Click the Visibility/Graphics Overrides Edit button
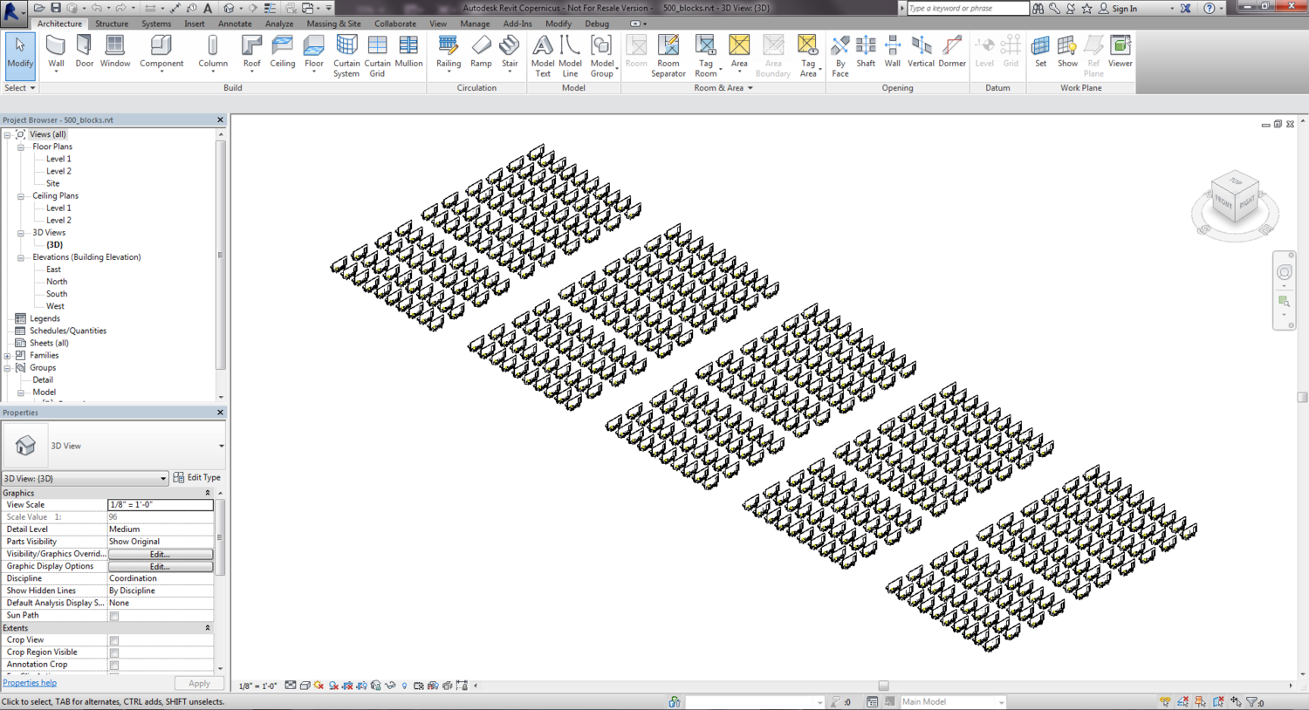This screenshot has width=1309, height=710. pyautogui.click(x=160, y=554)
